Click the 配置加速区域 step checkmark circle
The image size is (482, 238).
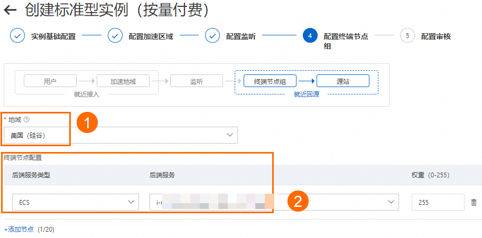[115, 36]
